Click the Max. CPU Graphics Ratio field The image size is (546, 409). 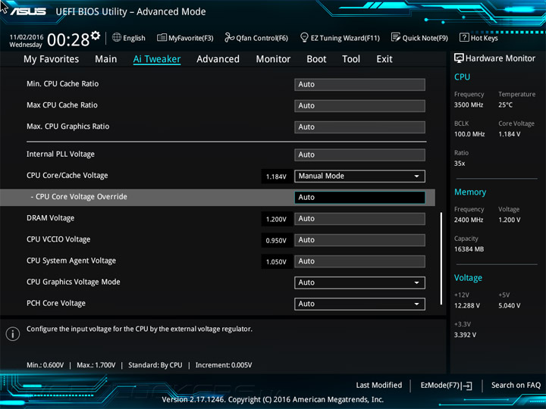[359, 127]
